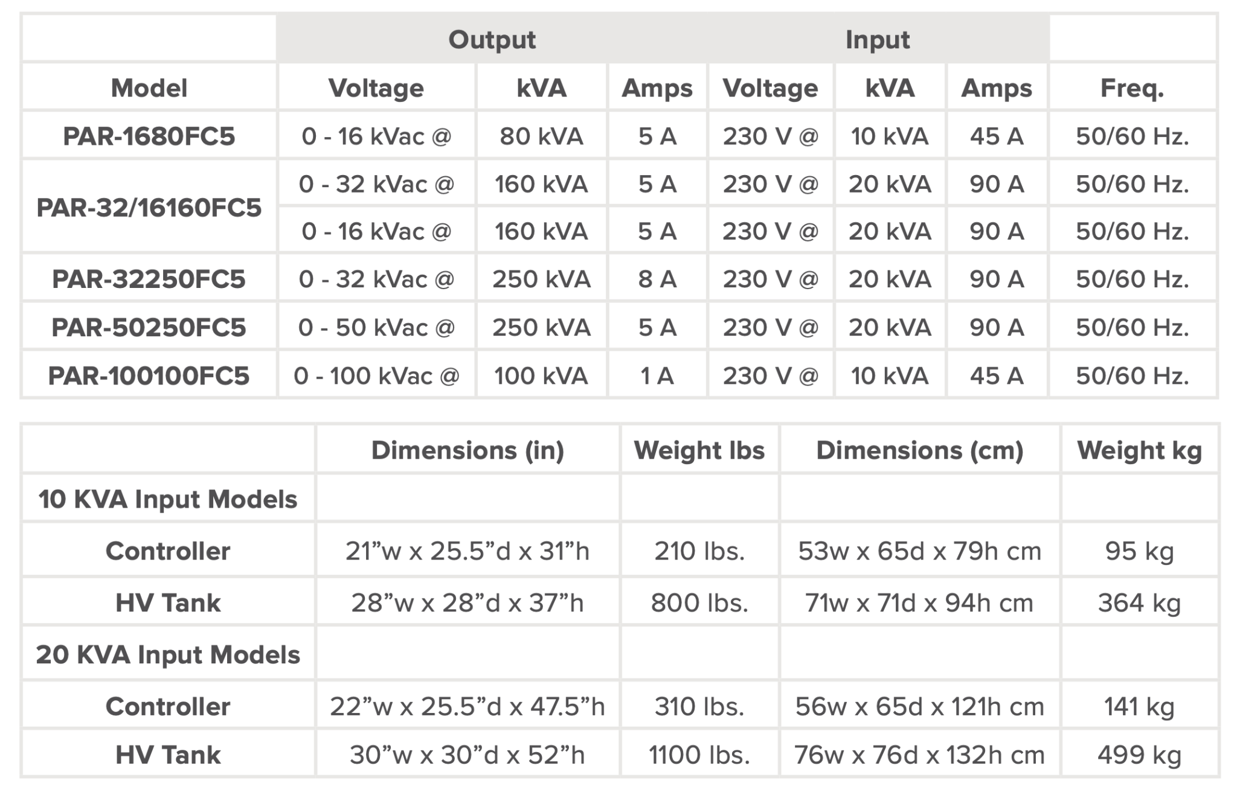
Task: Click the Dimensions (cm) header
Action: point(920,450)
